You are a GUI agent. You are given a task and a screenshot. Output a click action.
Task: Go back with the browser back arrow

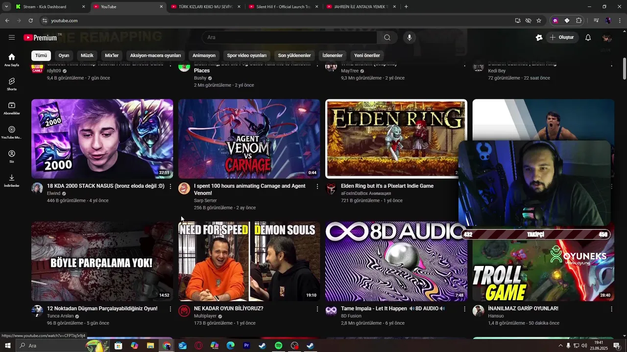[7, 21]
